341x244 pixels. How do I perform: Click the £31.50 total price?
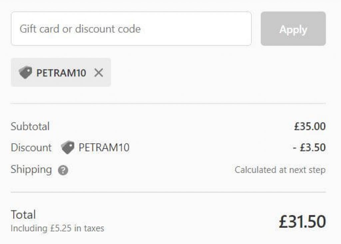pos(302,222)
